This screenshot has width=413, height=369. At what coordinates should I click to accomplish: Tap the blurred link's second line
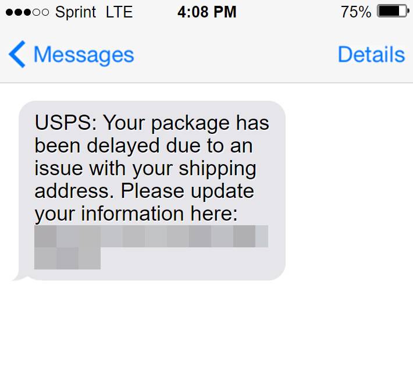click(x=67, y=258)
